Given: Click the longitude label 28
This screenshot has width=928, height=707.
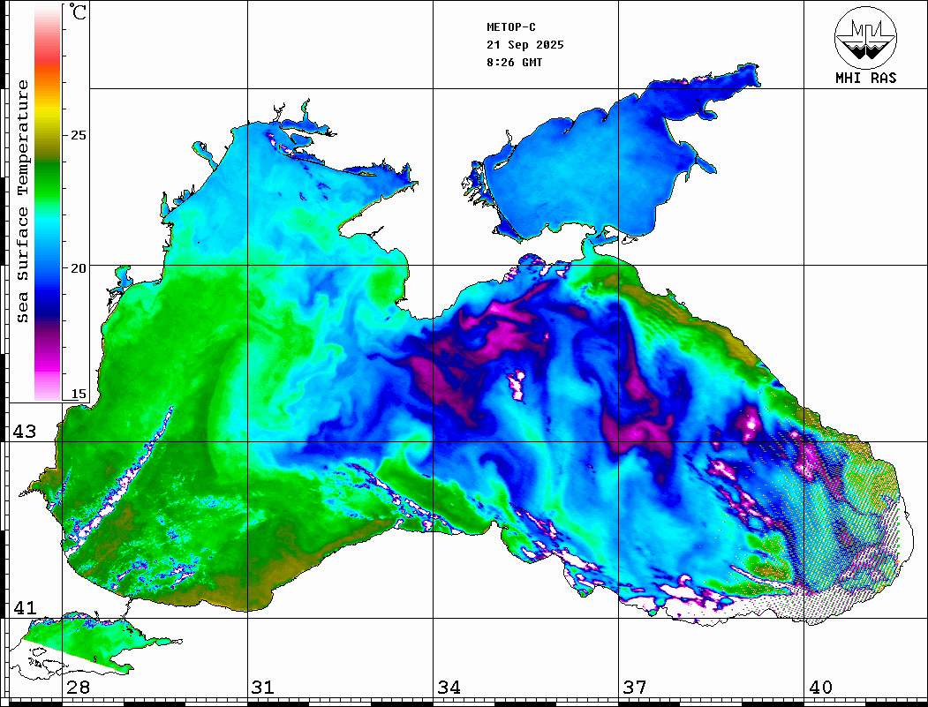Looking at the screenshot, I should (78, 688).
